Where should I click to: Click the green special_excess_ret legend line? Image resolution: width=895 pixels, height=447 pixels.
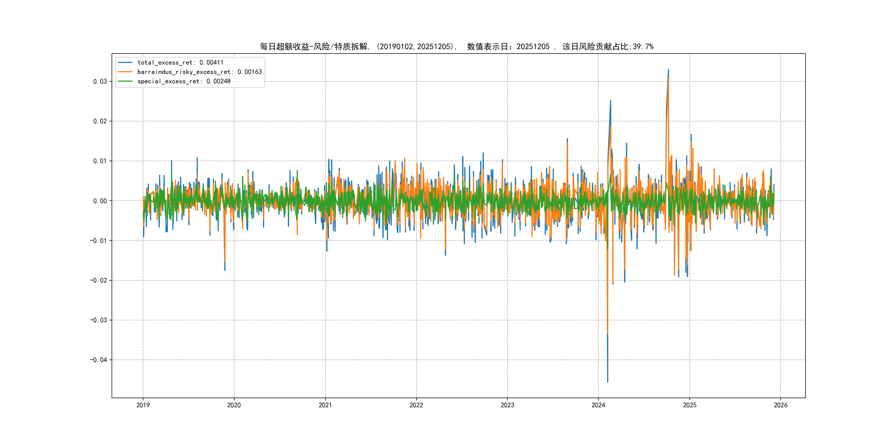click(125, 81)
